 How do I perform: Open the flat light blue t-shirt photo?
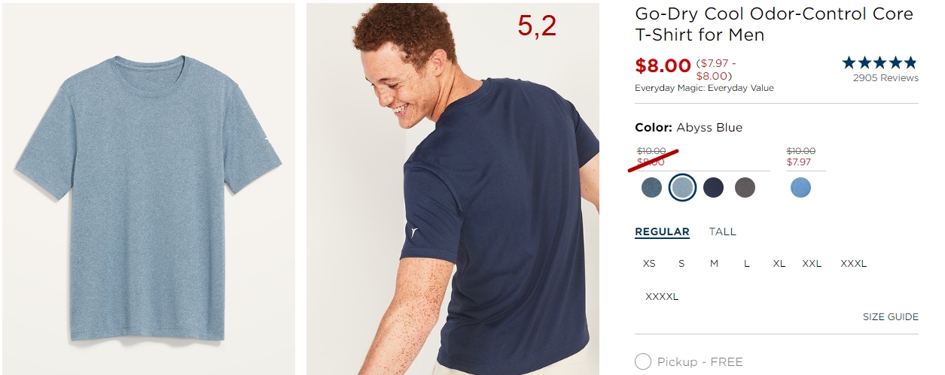tap(149, 189)
